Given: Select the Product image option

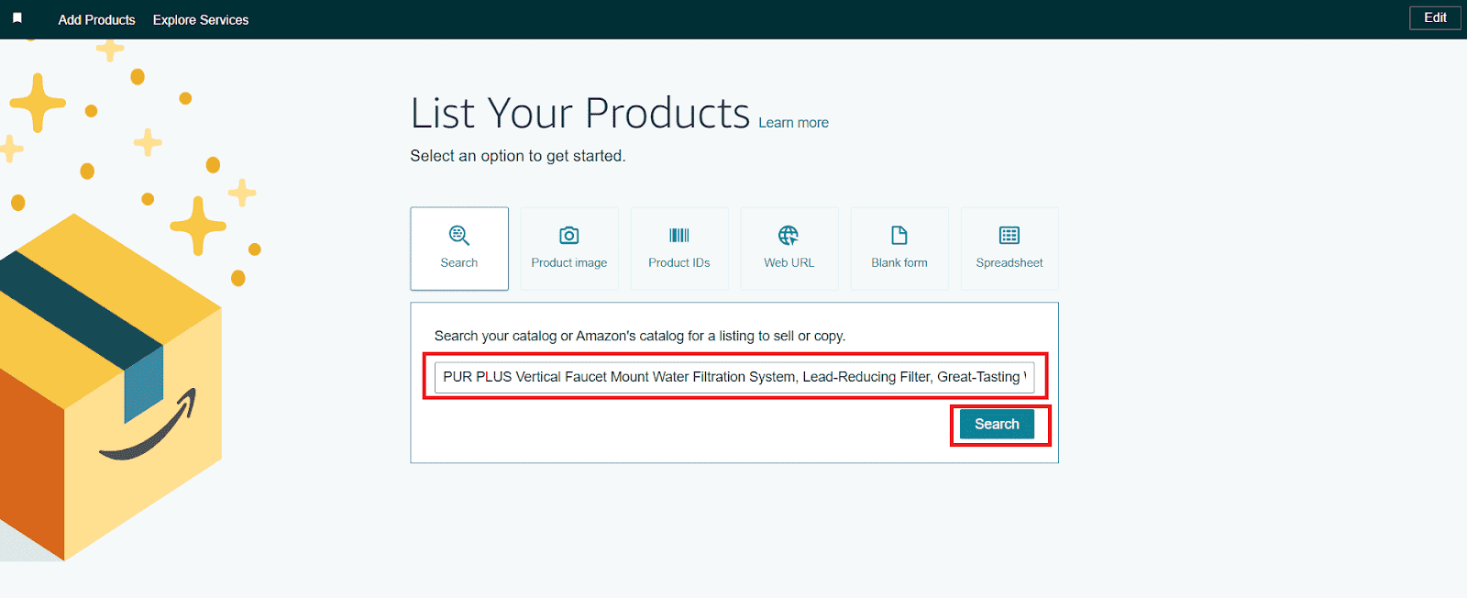Looking at the screenshot, I should (569, 249).
